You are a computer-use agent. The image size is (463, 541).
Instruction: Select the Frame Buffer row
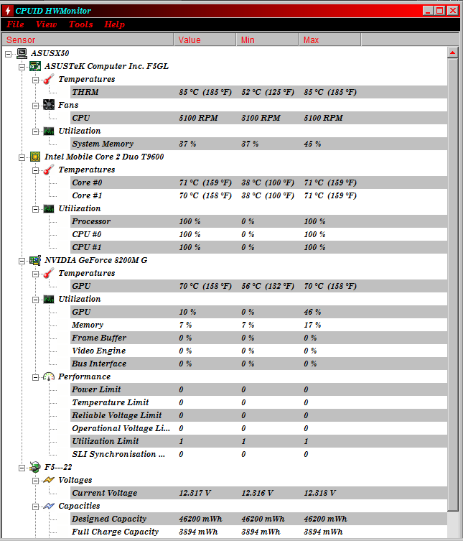[258, 338]
